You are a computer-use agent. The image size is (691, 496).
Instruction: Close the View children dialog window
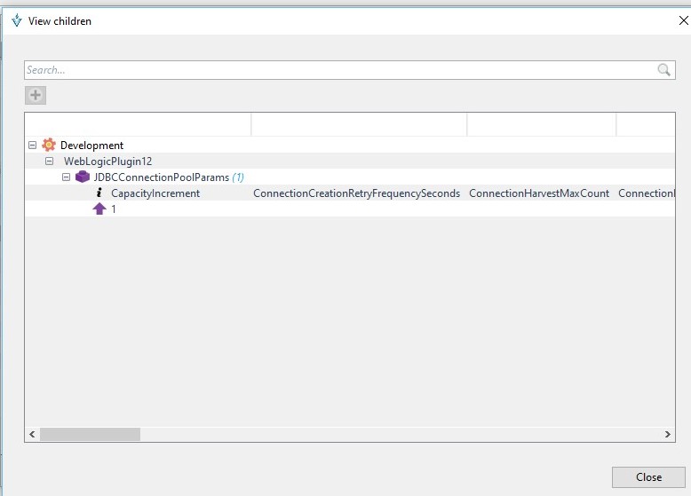pyautogui.click(x=684, y=20)
